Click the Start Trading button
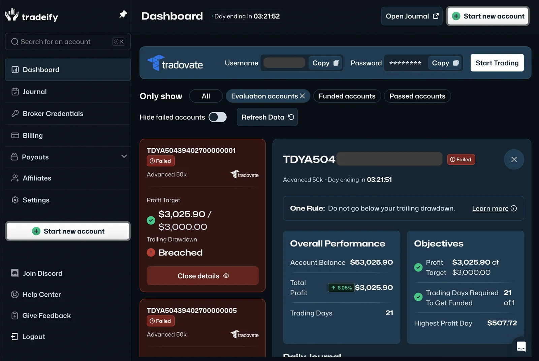This screenshot has height=361, width=539. 497,63
